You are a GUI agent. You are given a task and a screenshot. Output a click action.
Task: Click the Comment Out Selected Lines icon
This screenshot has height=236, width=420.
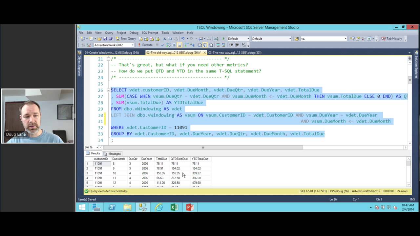(218, 45)
